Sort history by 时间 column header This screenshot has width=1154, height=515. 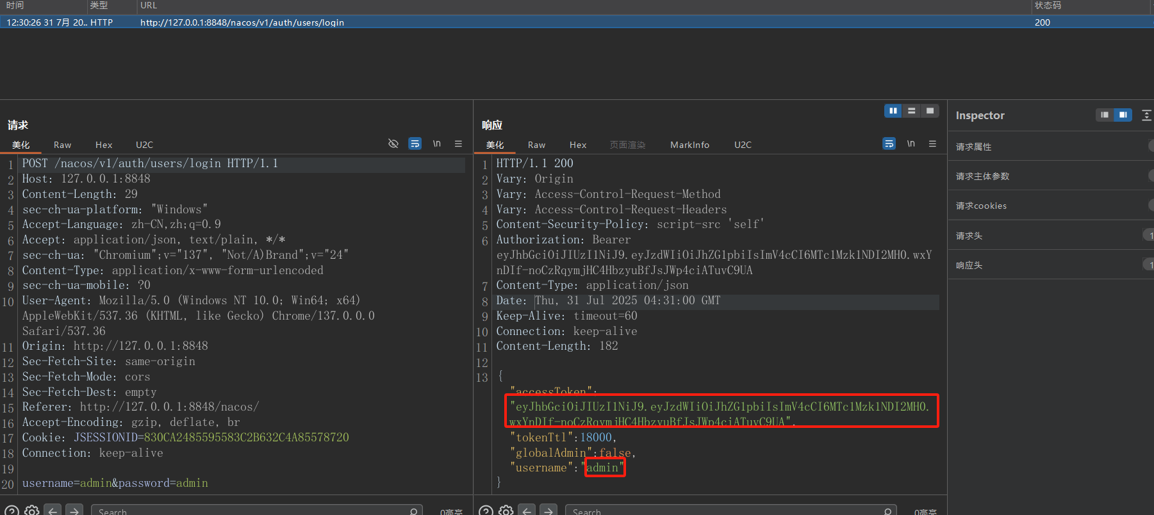pos(44,5)
